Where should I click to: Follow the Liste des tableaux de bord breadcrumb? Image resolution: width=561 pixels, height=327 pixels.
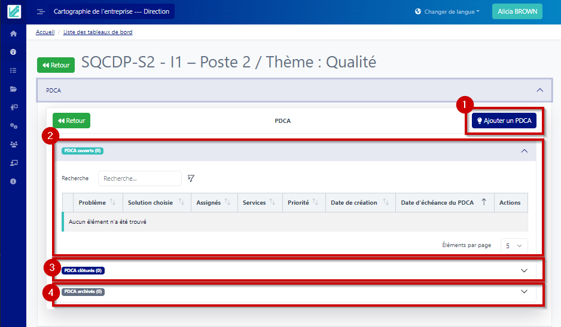(x=97, y=32)
